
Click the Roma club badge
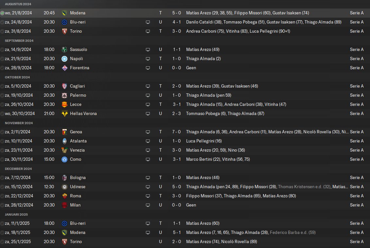point(64,196)
